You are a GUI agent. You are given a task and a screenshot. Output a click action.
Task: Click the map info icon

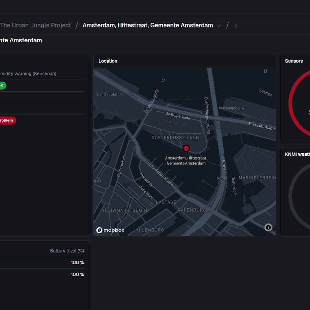pyautogui.click(x=268, y=227)
